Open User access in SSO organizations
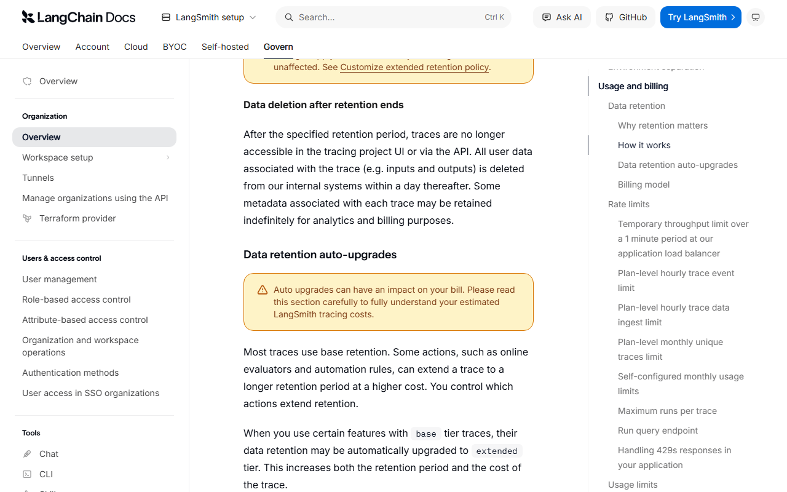This screenshot has width=787, height=492. coord(90,393)
